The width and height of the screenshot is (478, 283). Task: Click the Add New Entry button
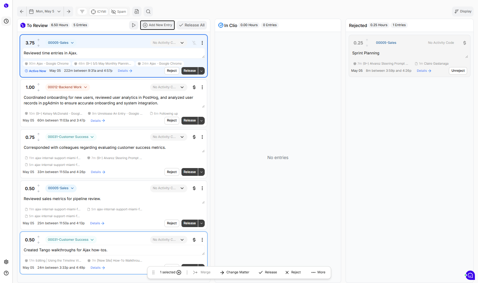coord(157,25)
